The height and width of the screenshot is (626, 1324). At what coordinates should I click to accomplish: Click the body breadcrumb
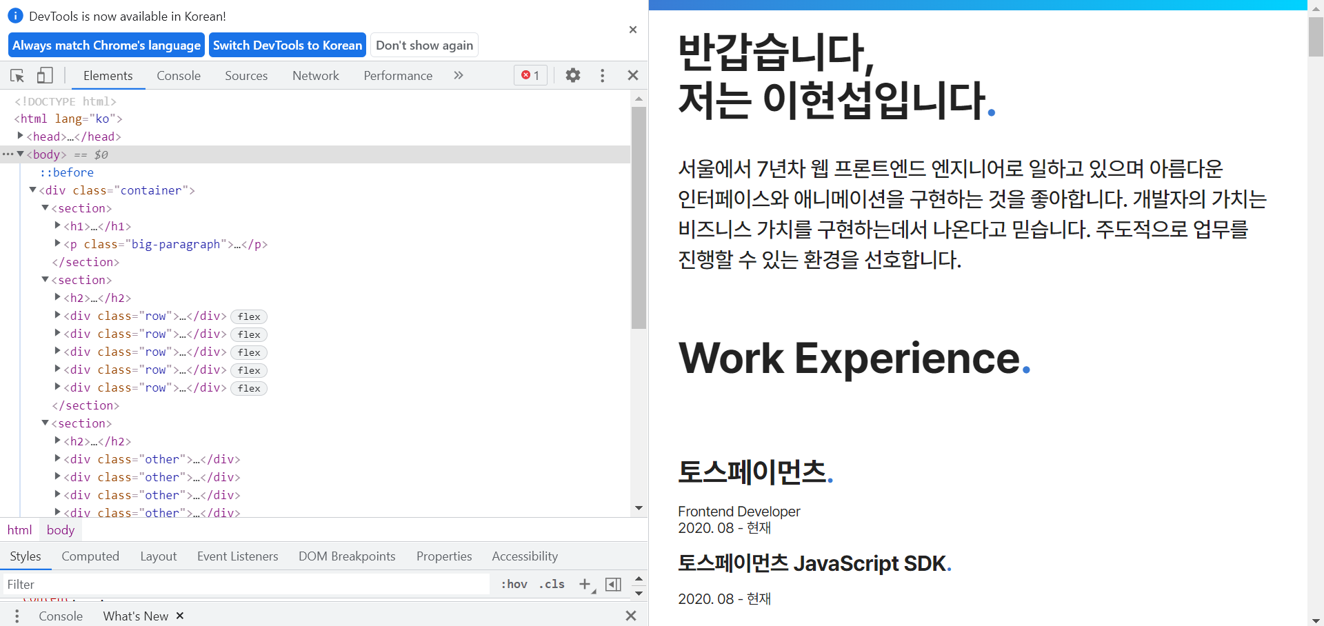coord(61,530)
